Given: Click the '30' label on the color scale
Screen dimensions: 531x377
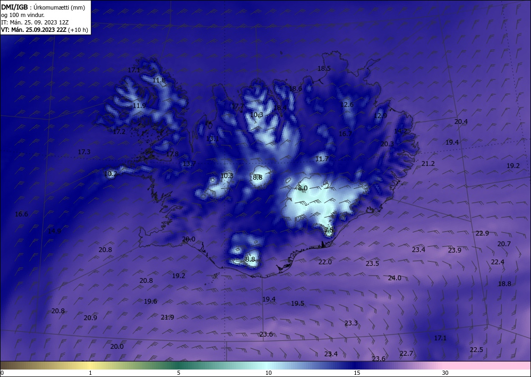Looking at the screenshot, I should (446, 373).
